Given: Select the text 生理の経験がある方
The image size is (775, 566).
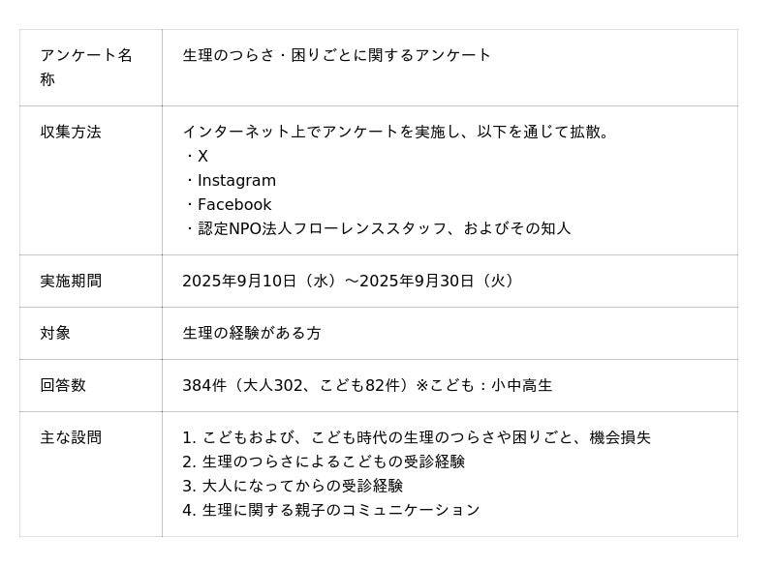Looking at the screenshot, I should (252, 334).
